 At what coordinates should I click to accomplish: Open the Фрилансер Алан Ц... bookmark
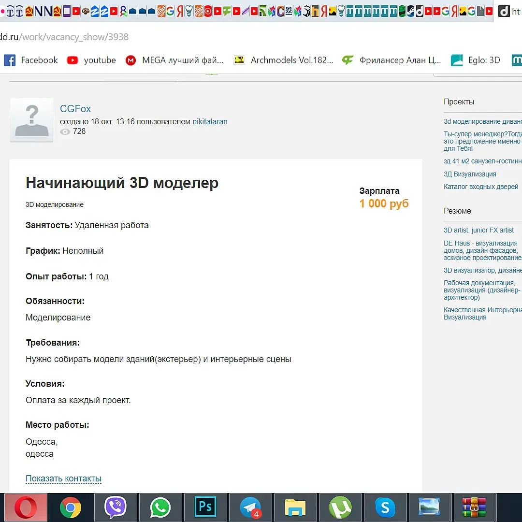pyautogui.click(x=391, y=60)
